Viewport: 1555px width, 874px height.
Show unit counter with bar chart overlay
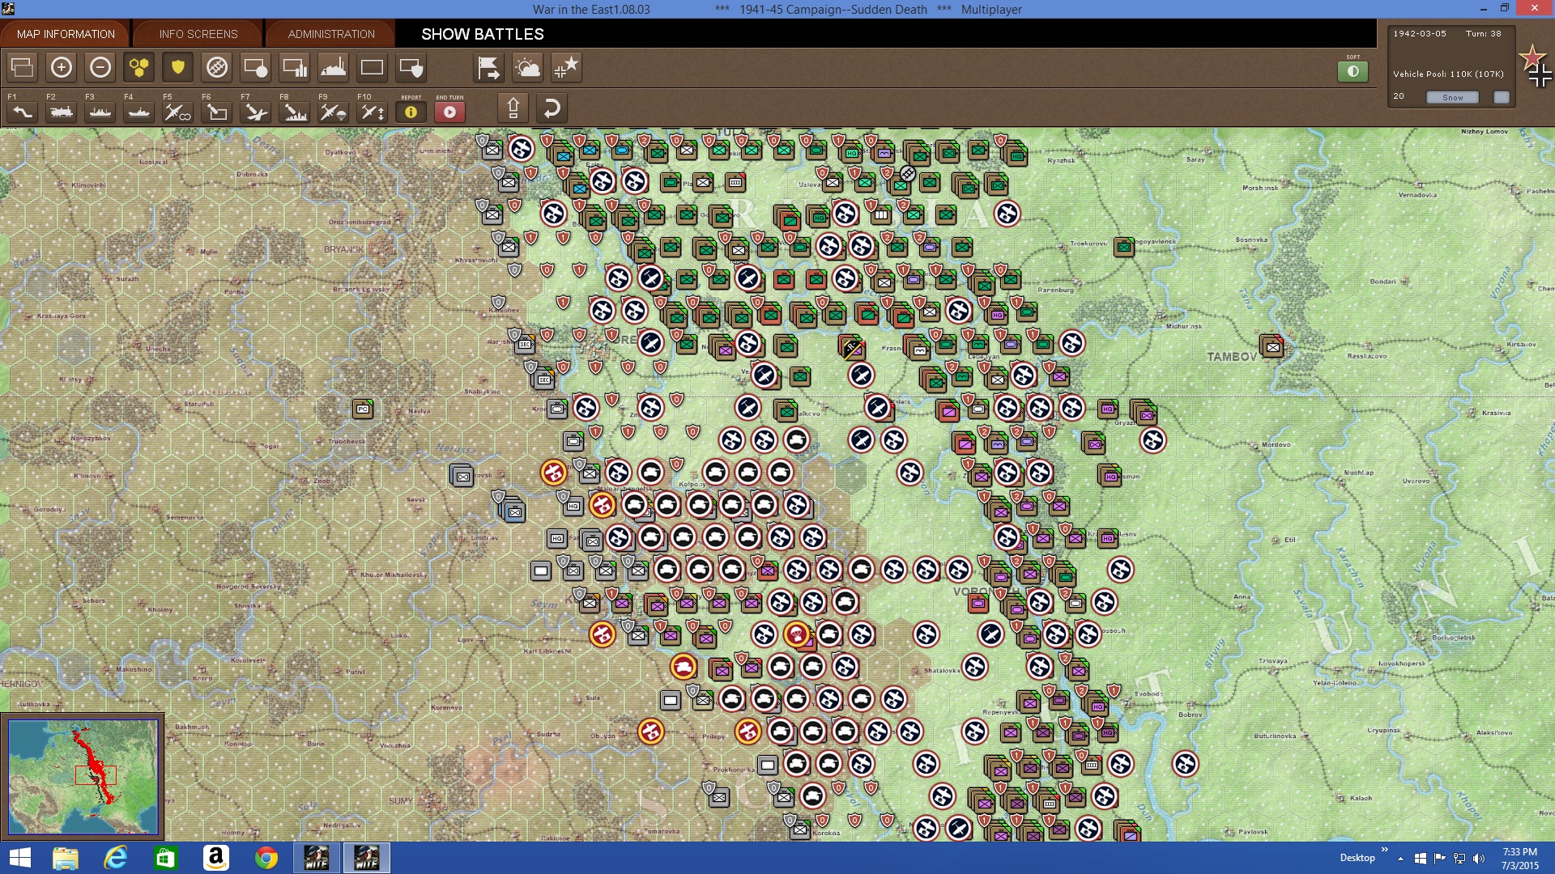point(295,67)
